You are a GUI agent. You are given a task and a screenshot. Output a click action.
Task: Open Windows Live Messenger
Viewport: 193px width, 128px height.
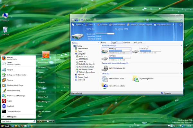coord(18,96)
